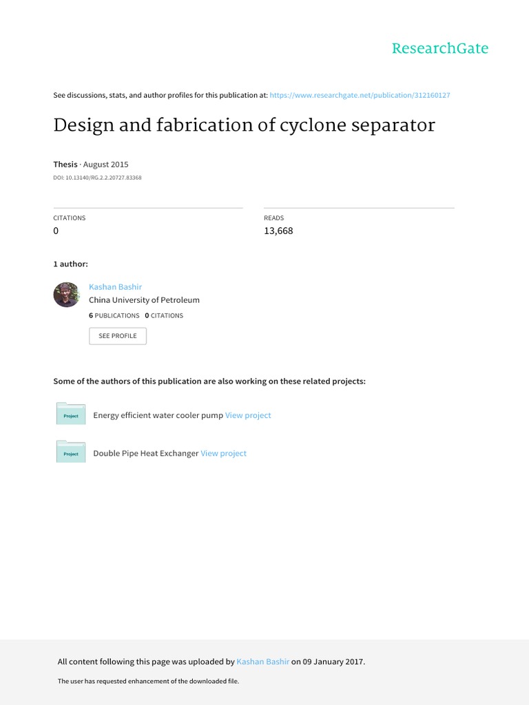The image size is (529, 705).
Task: Click Kashan Bashir's profile photo
Action: click(66, 295)
